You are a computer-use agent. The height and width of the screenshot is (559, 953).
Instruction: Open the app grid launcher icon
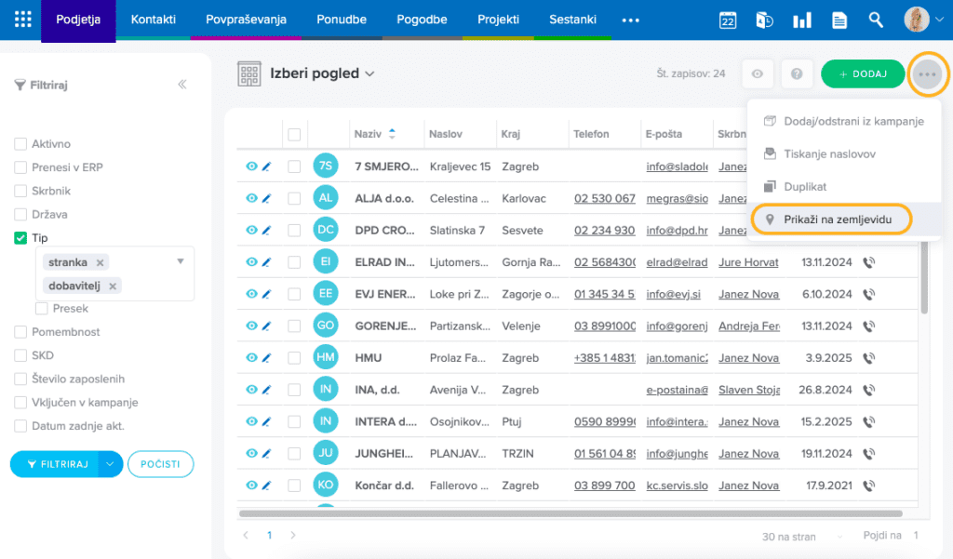pos(22,20)
